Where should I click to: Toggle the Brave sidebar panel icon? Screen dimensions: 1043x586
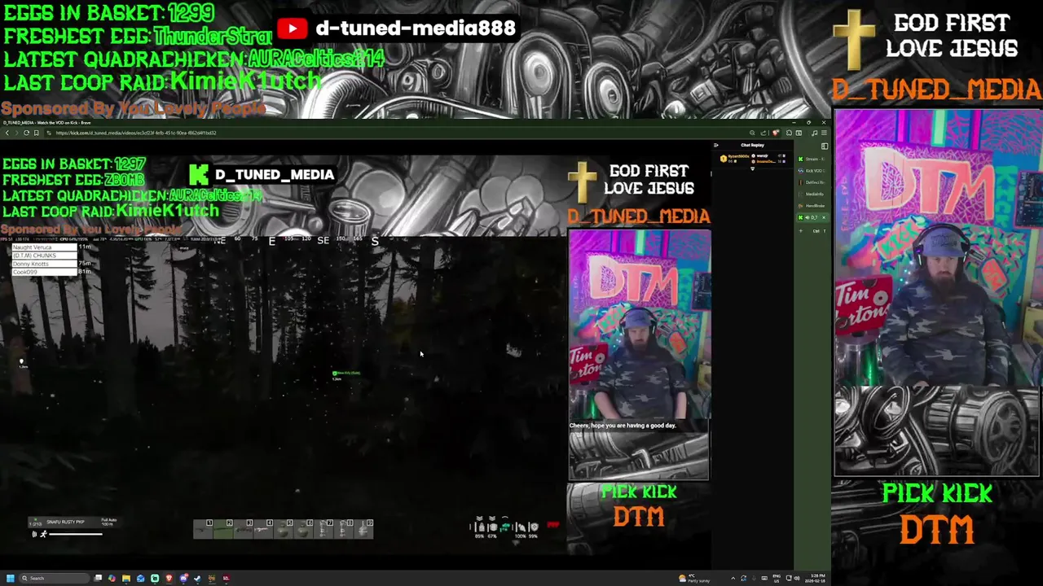[x=799, y=133]
